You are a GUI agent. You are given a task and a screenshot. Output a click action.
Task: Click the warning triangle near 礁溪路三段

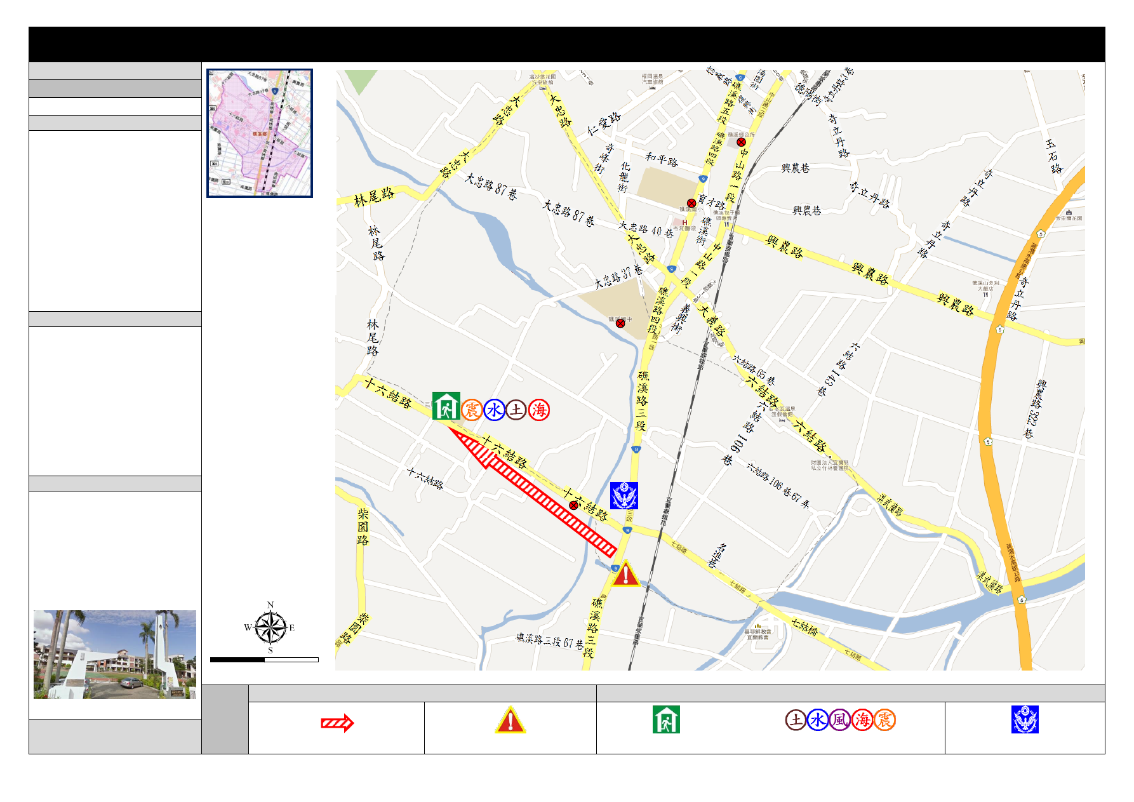tap(625, 573)
